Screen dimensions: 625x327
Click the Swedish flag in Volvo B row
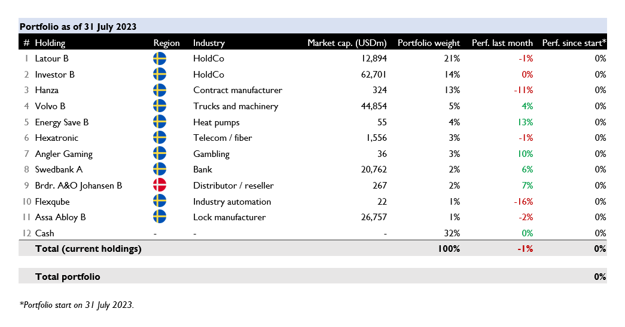point(160,106)
